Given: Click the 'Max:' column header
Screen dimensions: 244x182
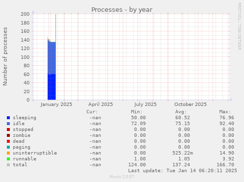Looking at the screenshot, I should tap(225, 112).
